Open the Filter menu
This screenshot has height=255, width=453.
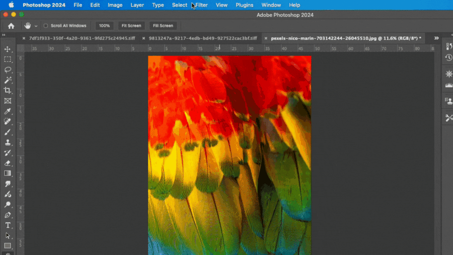pos(201,5)
